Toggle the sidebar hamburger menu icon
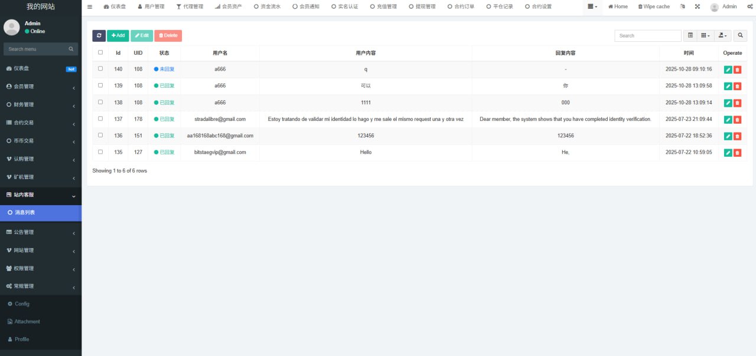This screenshot has height=356, width=756. [x=90, y=6]
